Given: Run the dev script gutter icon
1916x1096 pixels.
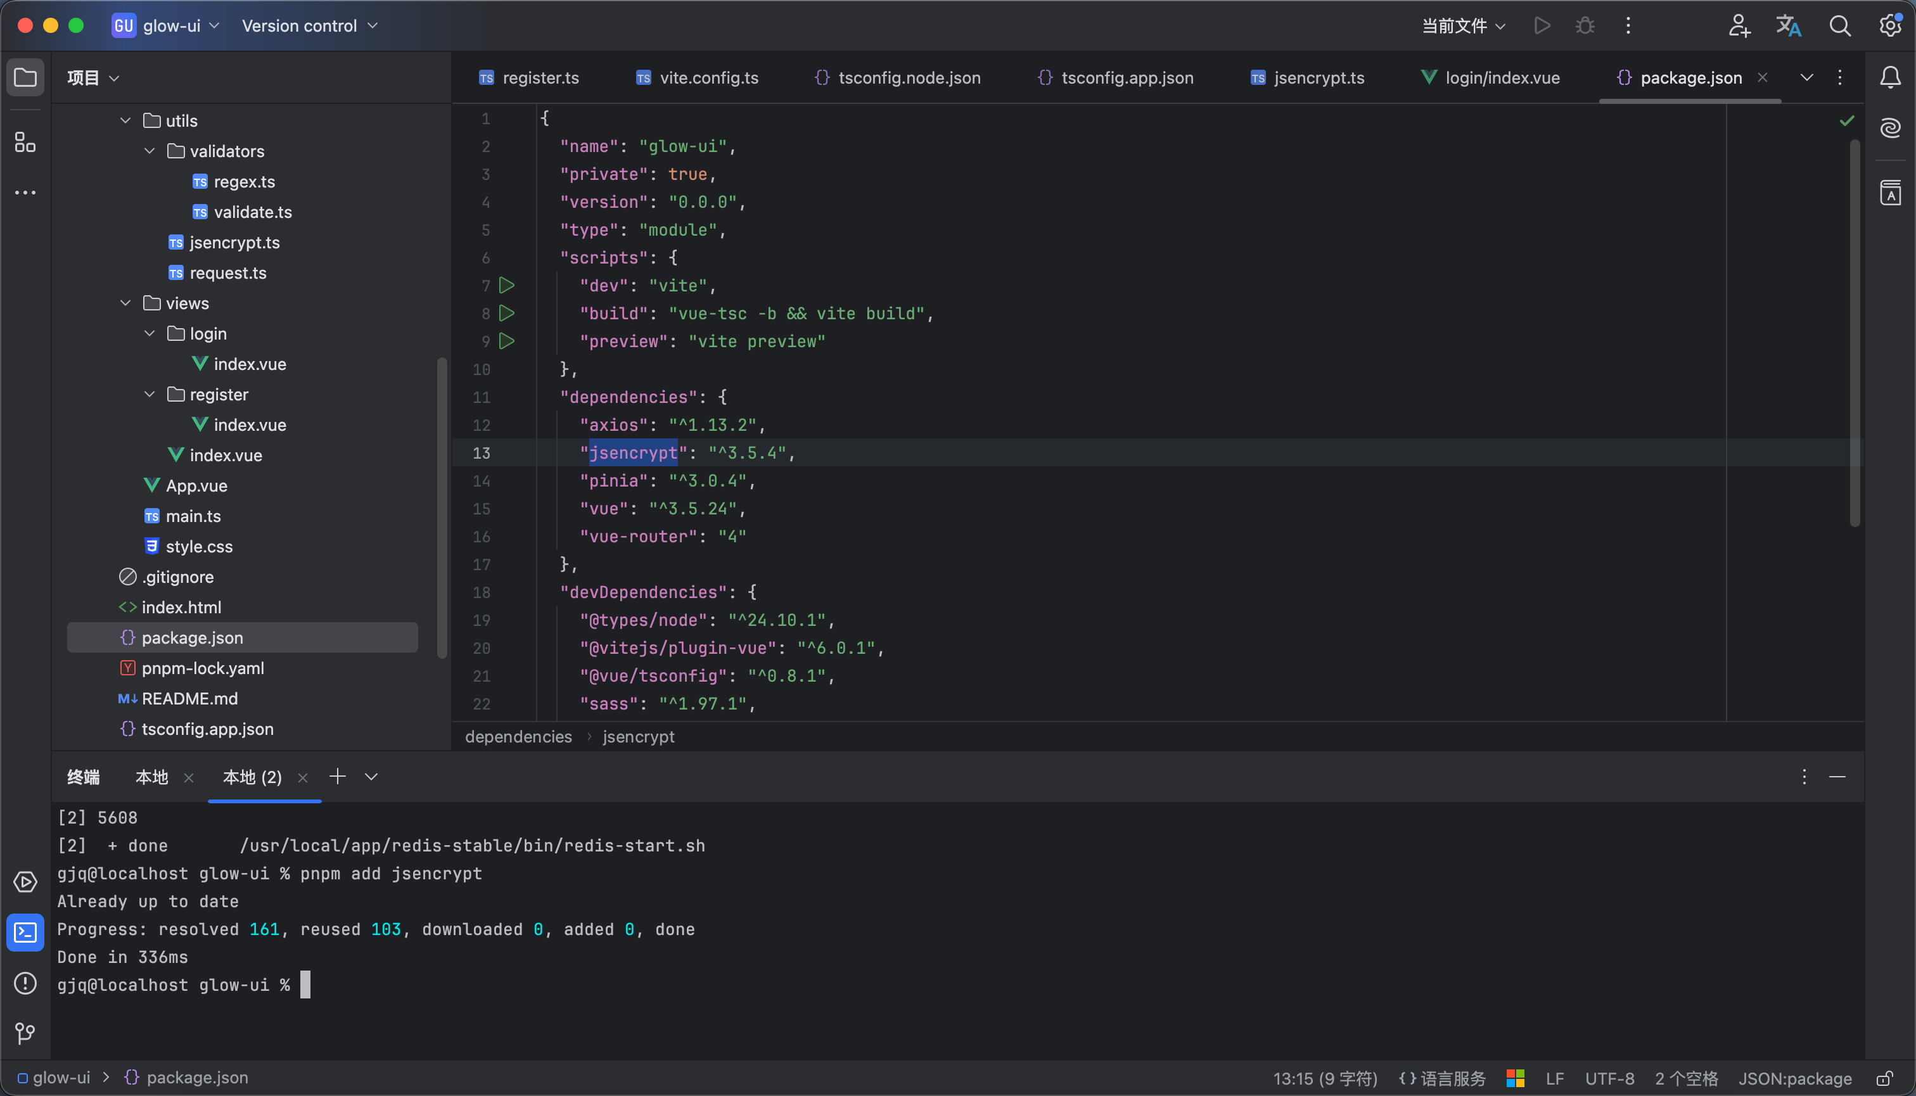Looking at the screenshot, I should pos(507,285).
